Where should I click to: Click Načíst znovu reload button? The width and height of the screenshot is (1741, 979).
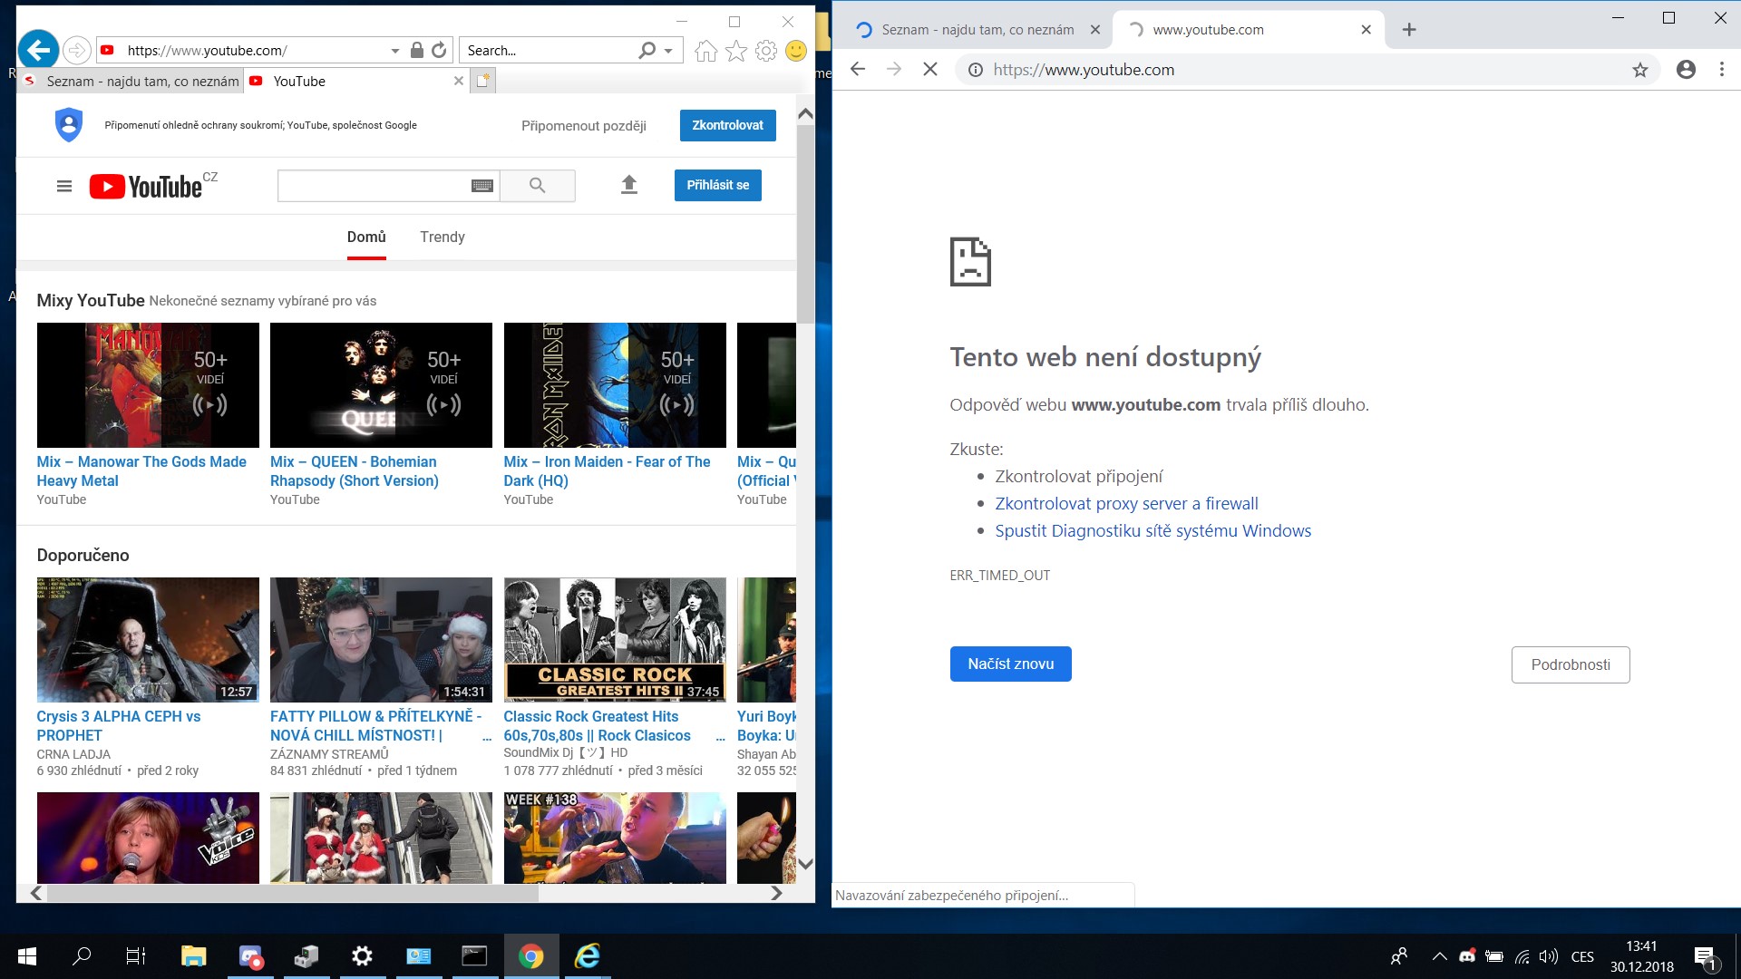pyautogui.click(x=1010, y=664)
